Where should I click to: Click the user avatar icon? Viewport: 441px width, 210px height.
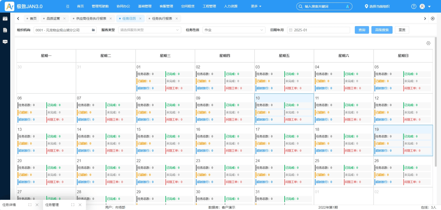point(422,7)
